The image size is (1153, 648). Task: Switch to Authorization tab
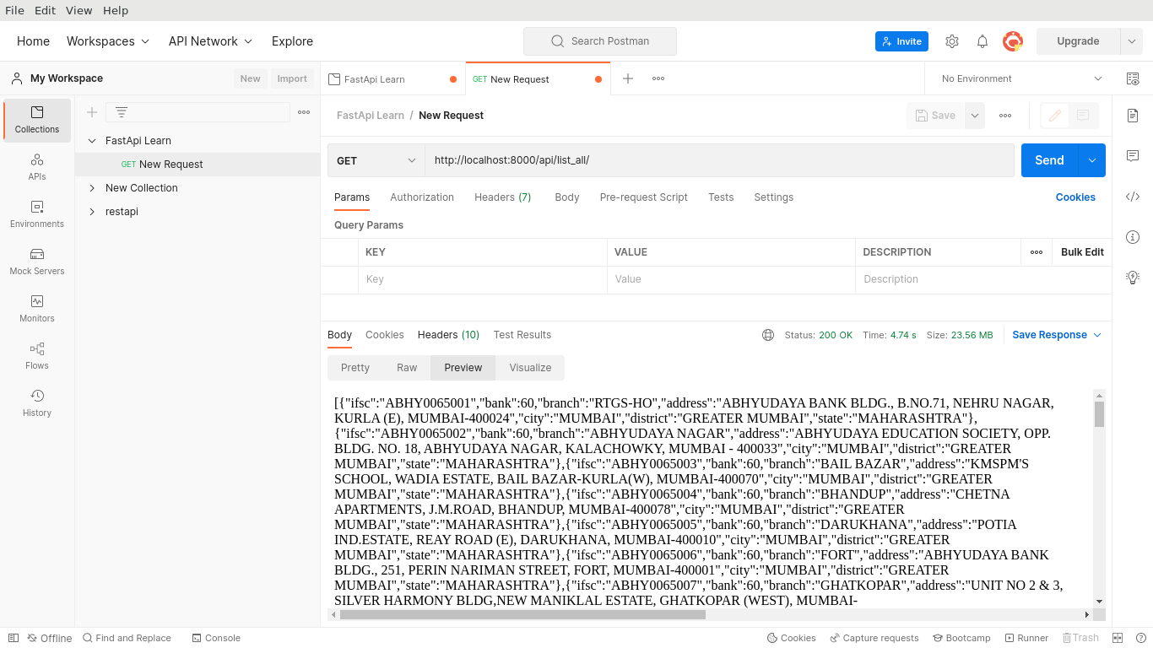[422, 197]
